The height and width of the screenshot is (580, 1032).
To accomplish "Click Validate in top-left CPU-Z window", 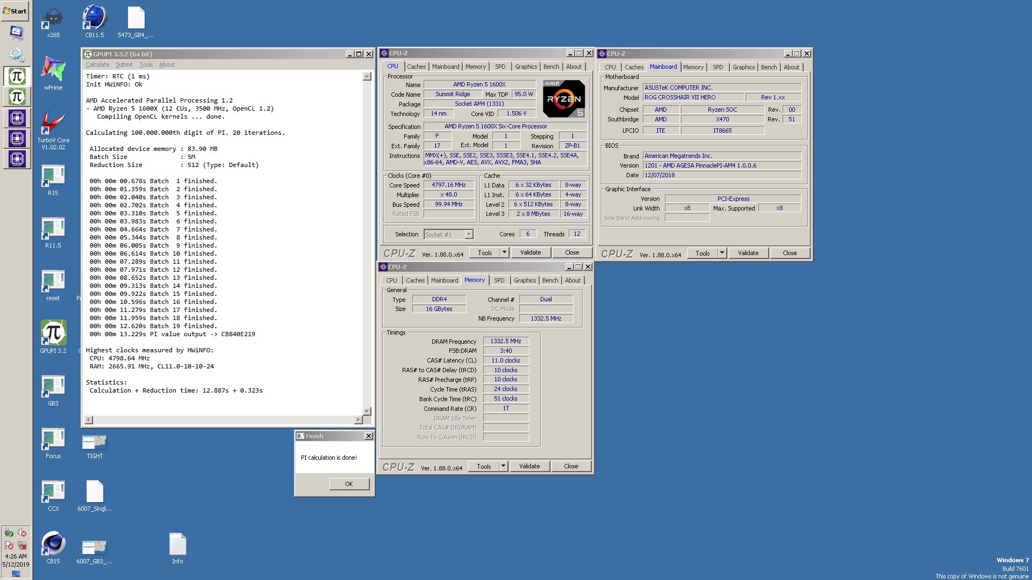I will coord(531,252).
